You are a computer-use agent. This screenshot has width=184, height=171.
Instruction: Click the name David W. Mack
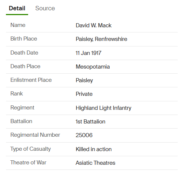tap(94, 25)
